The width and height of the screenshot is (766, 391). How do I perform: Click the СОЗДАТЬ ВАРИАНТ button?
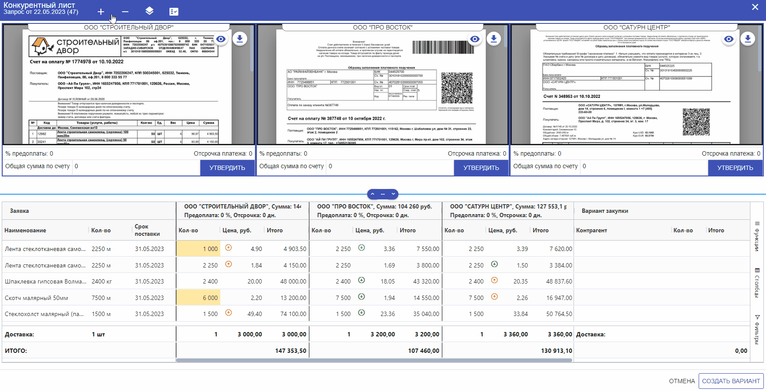[x=731, y=381]
